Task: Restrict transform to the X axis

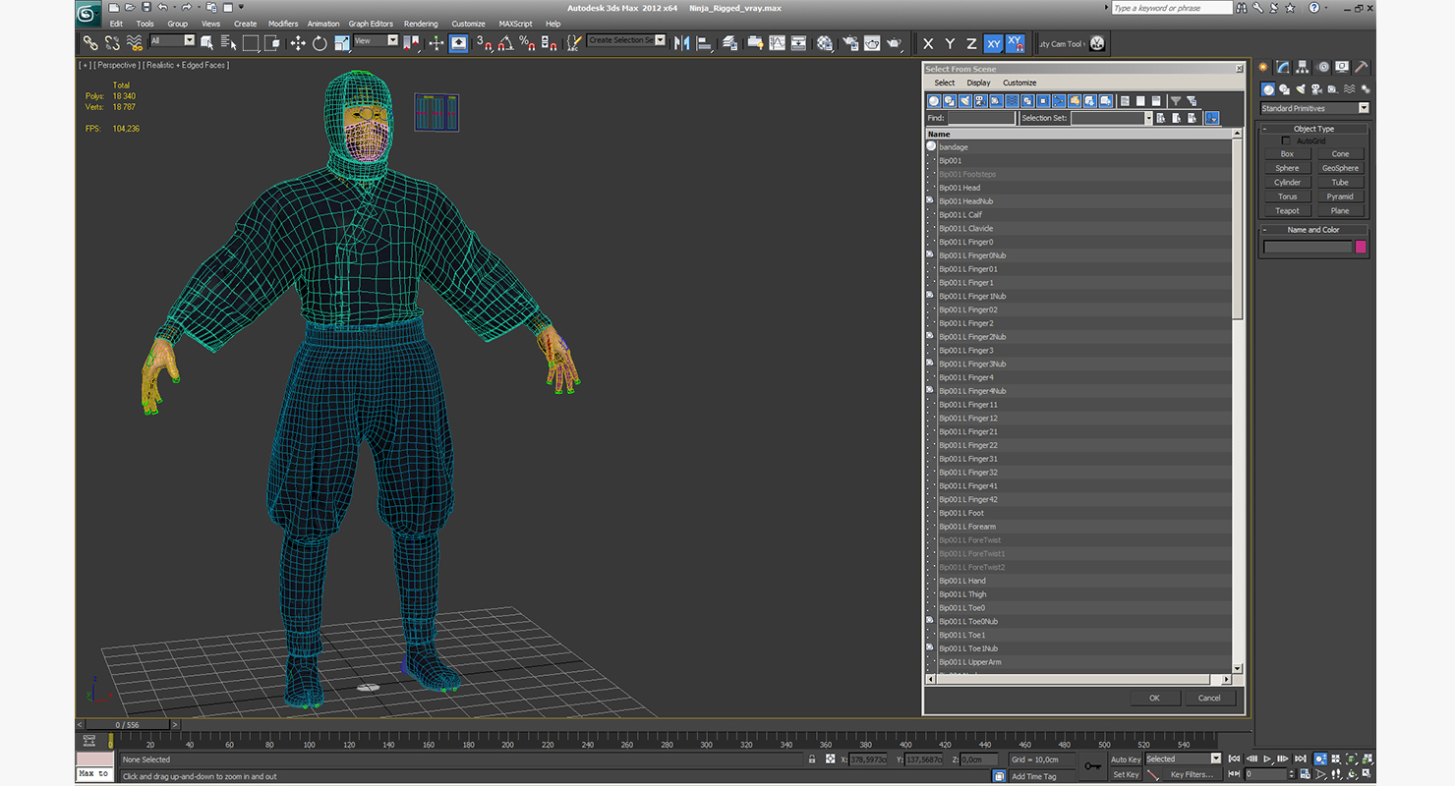Action: (928, 43)
